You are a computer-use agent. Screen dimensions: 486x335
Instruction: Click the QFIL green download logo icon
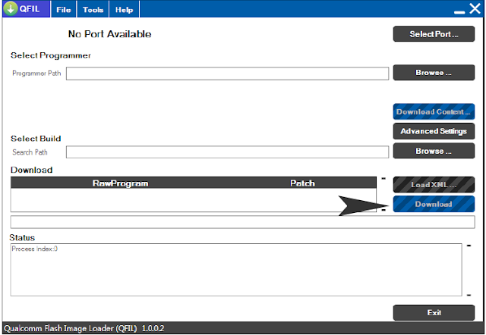tap(11, 8)
